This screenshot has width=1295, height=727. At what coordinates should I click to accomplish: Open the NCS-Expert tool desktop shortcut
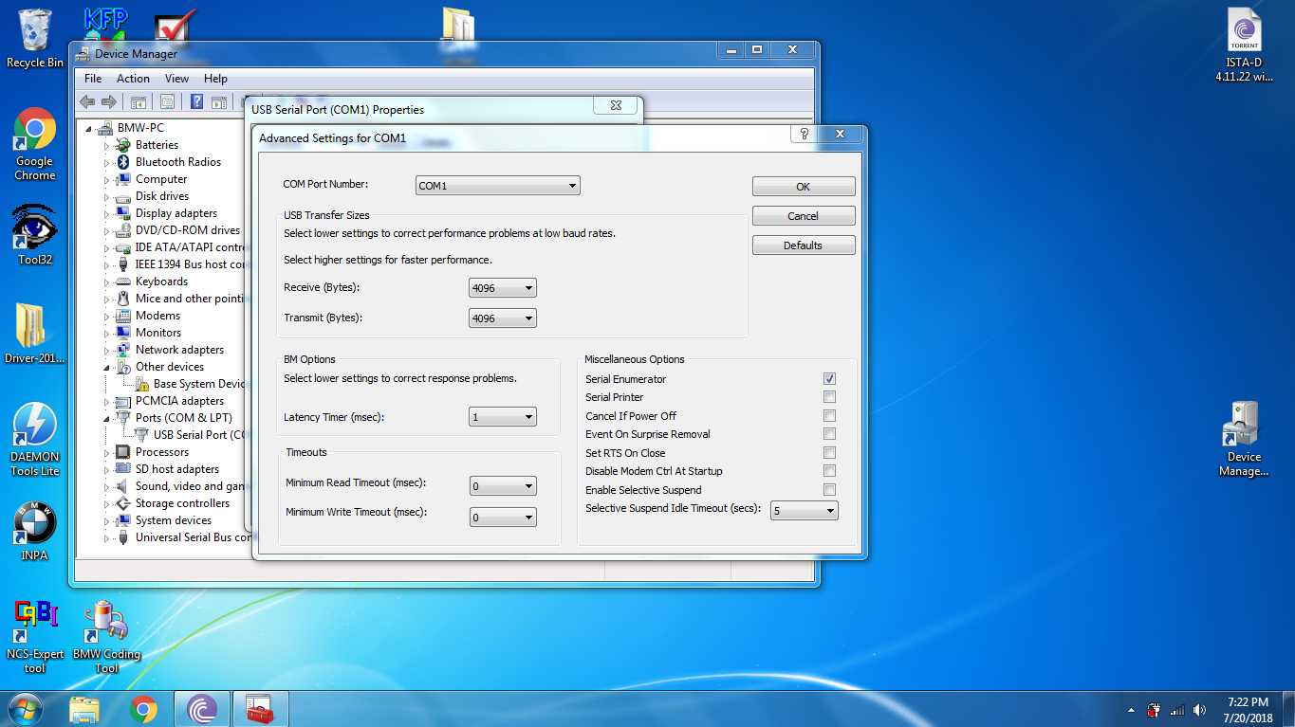coord(35,637)
